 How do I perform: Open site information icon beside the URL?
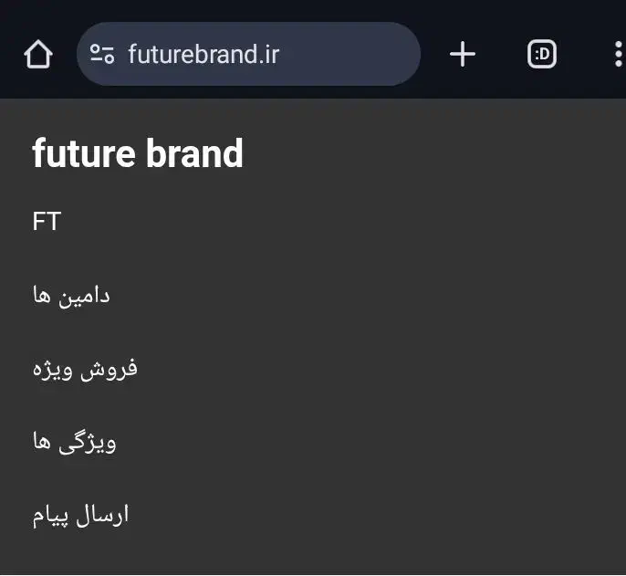(102, 55)
